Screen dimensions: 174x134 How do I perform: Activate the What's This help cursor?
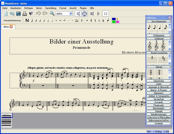[x=31, y=14]
